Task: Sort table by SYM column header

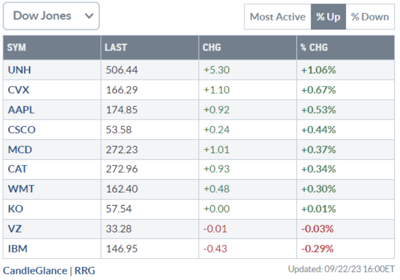Action: [17, 48]
